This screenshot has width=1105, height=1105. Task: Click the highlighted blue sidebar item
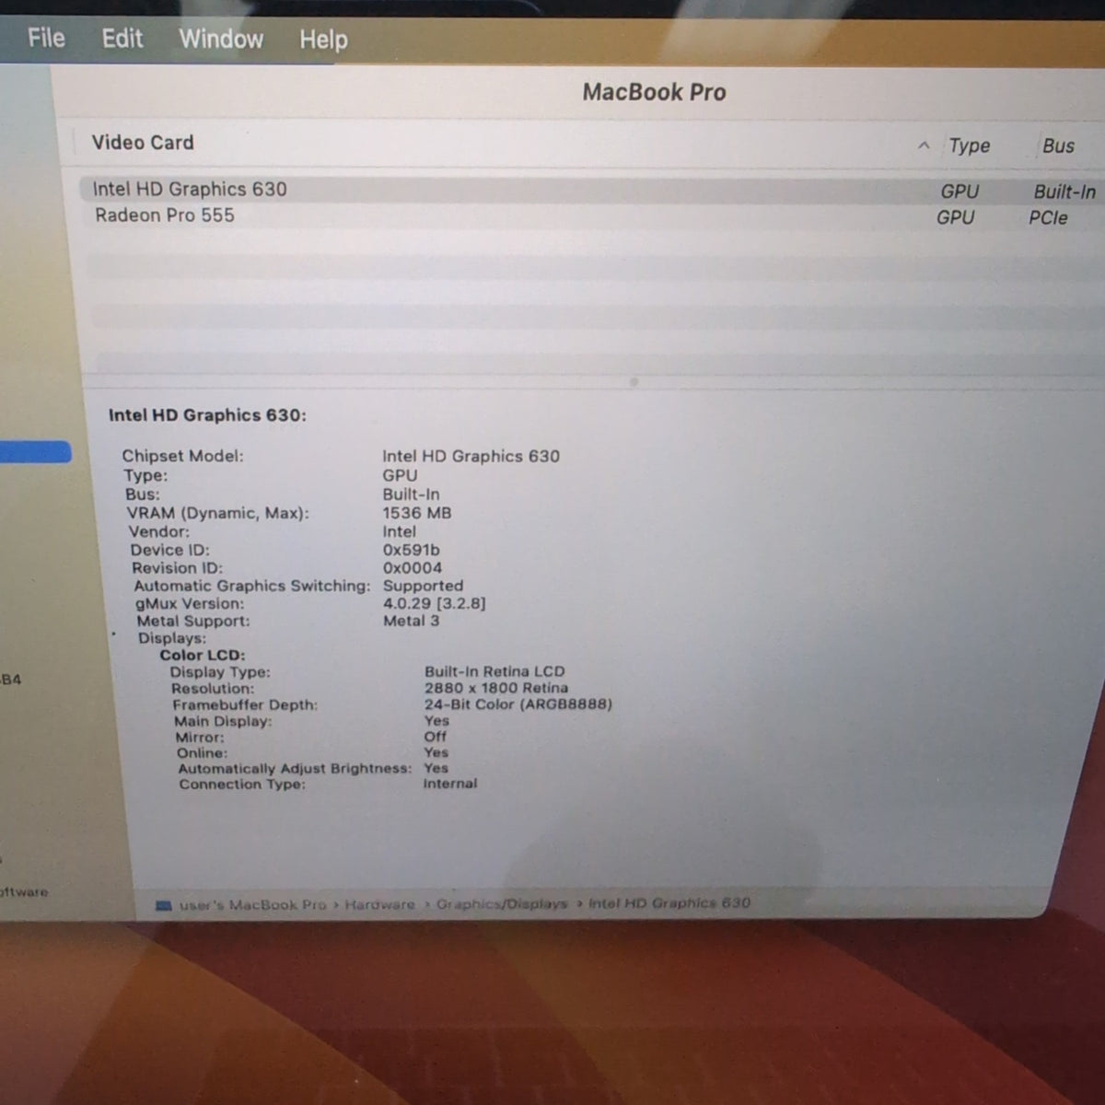pos(35,452)
